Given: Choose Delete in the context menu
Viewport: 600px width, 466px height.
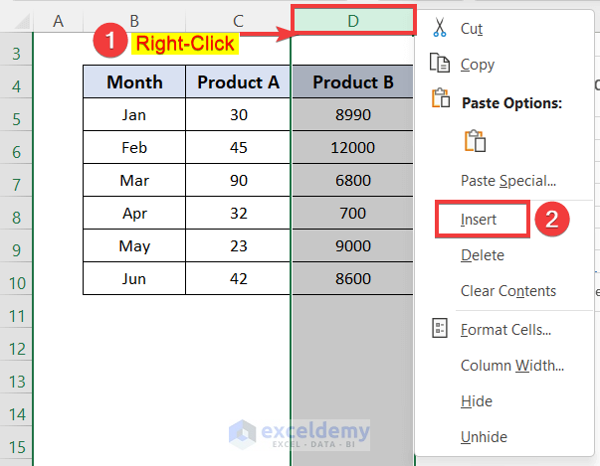Looking at the screenshot, I should (483, 255).
